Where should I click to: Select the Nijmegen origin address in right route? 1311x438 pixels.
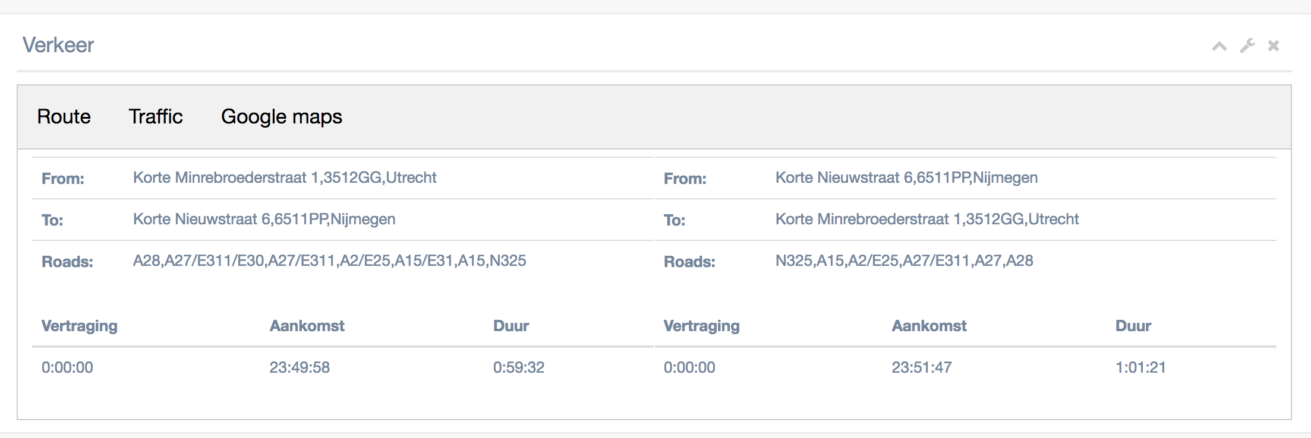907,177
